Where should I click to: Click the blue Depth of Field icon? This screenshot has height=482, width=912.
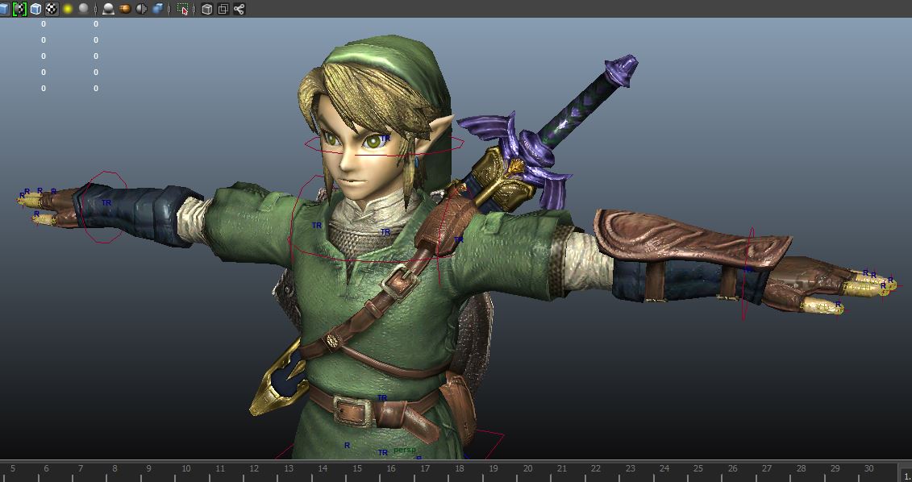[158, 9]
